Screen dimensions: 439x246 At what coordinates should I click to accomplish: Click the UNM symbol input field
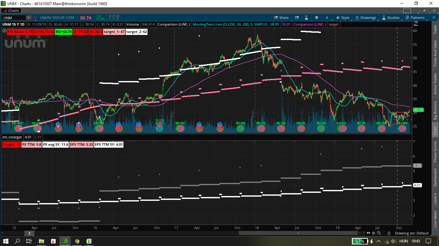(x=14, y=18)
